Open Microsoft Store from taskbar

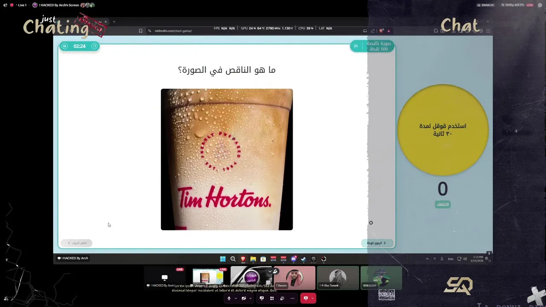263,259
